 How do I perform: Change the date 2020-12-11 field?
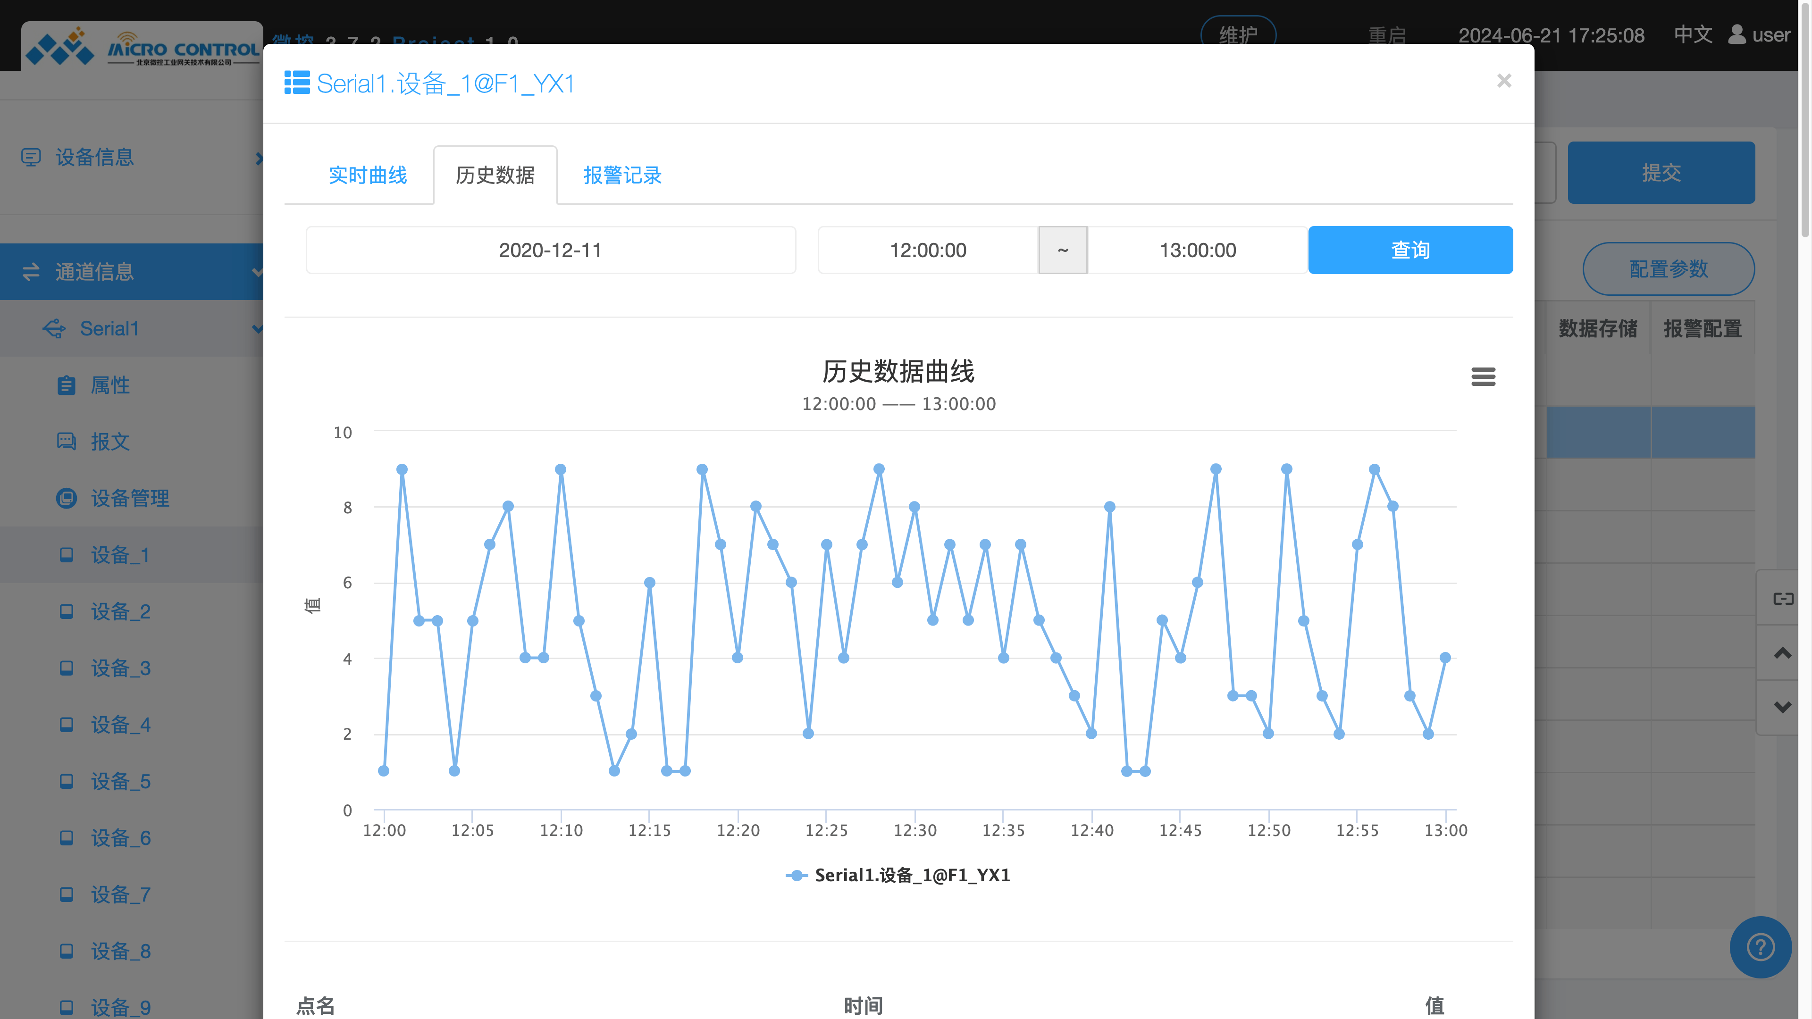pyautogui.click(x=550, y=250)
